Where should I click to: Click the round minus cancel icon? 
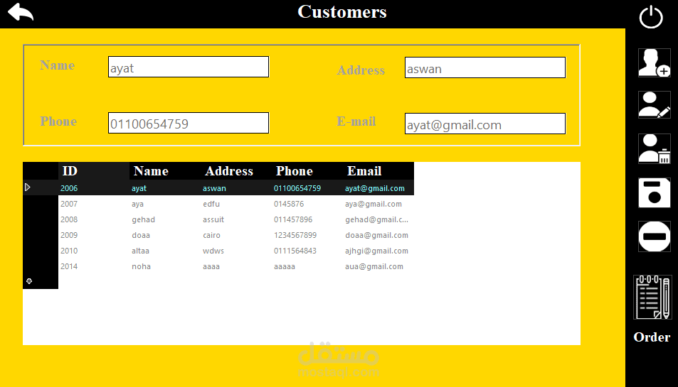point(655,236)
